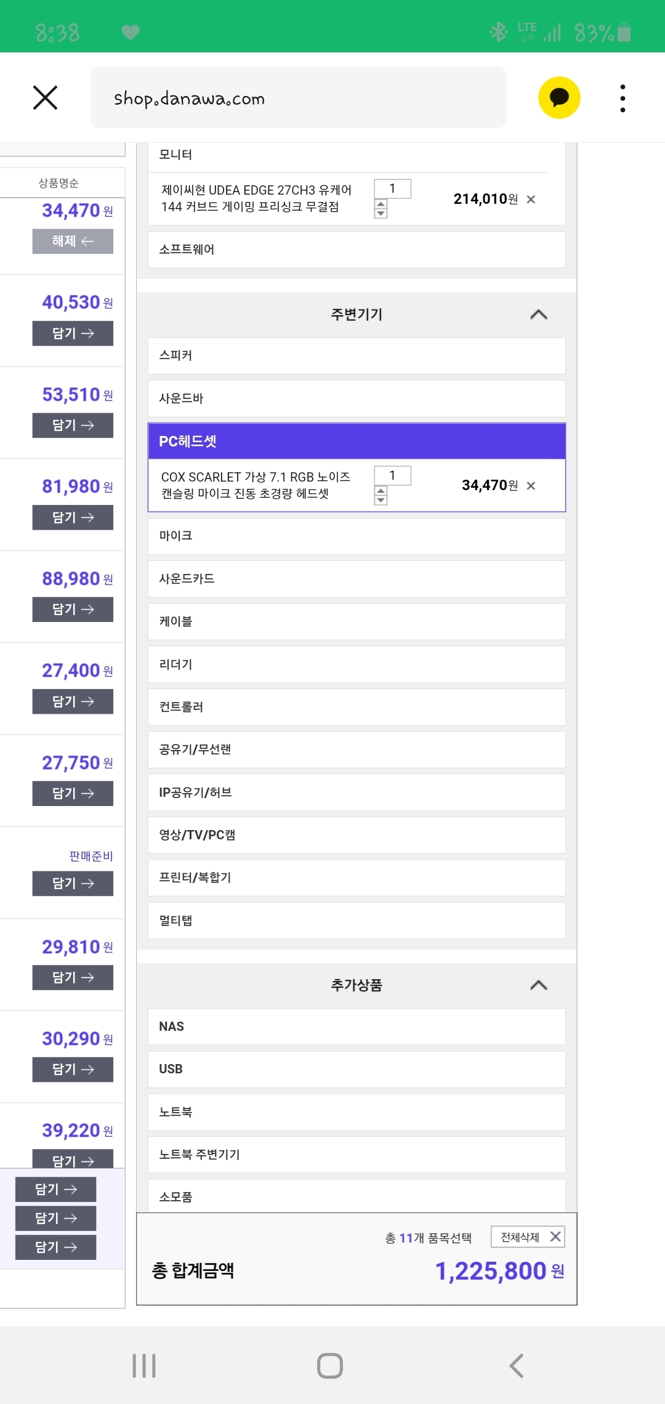665x1404 pixels.
Task: Select the 스피커 category row
Action: tap(357, 356)
